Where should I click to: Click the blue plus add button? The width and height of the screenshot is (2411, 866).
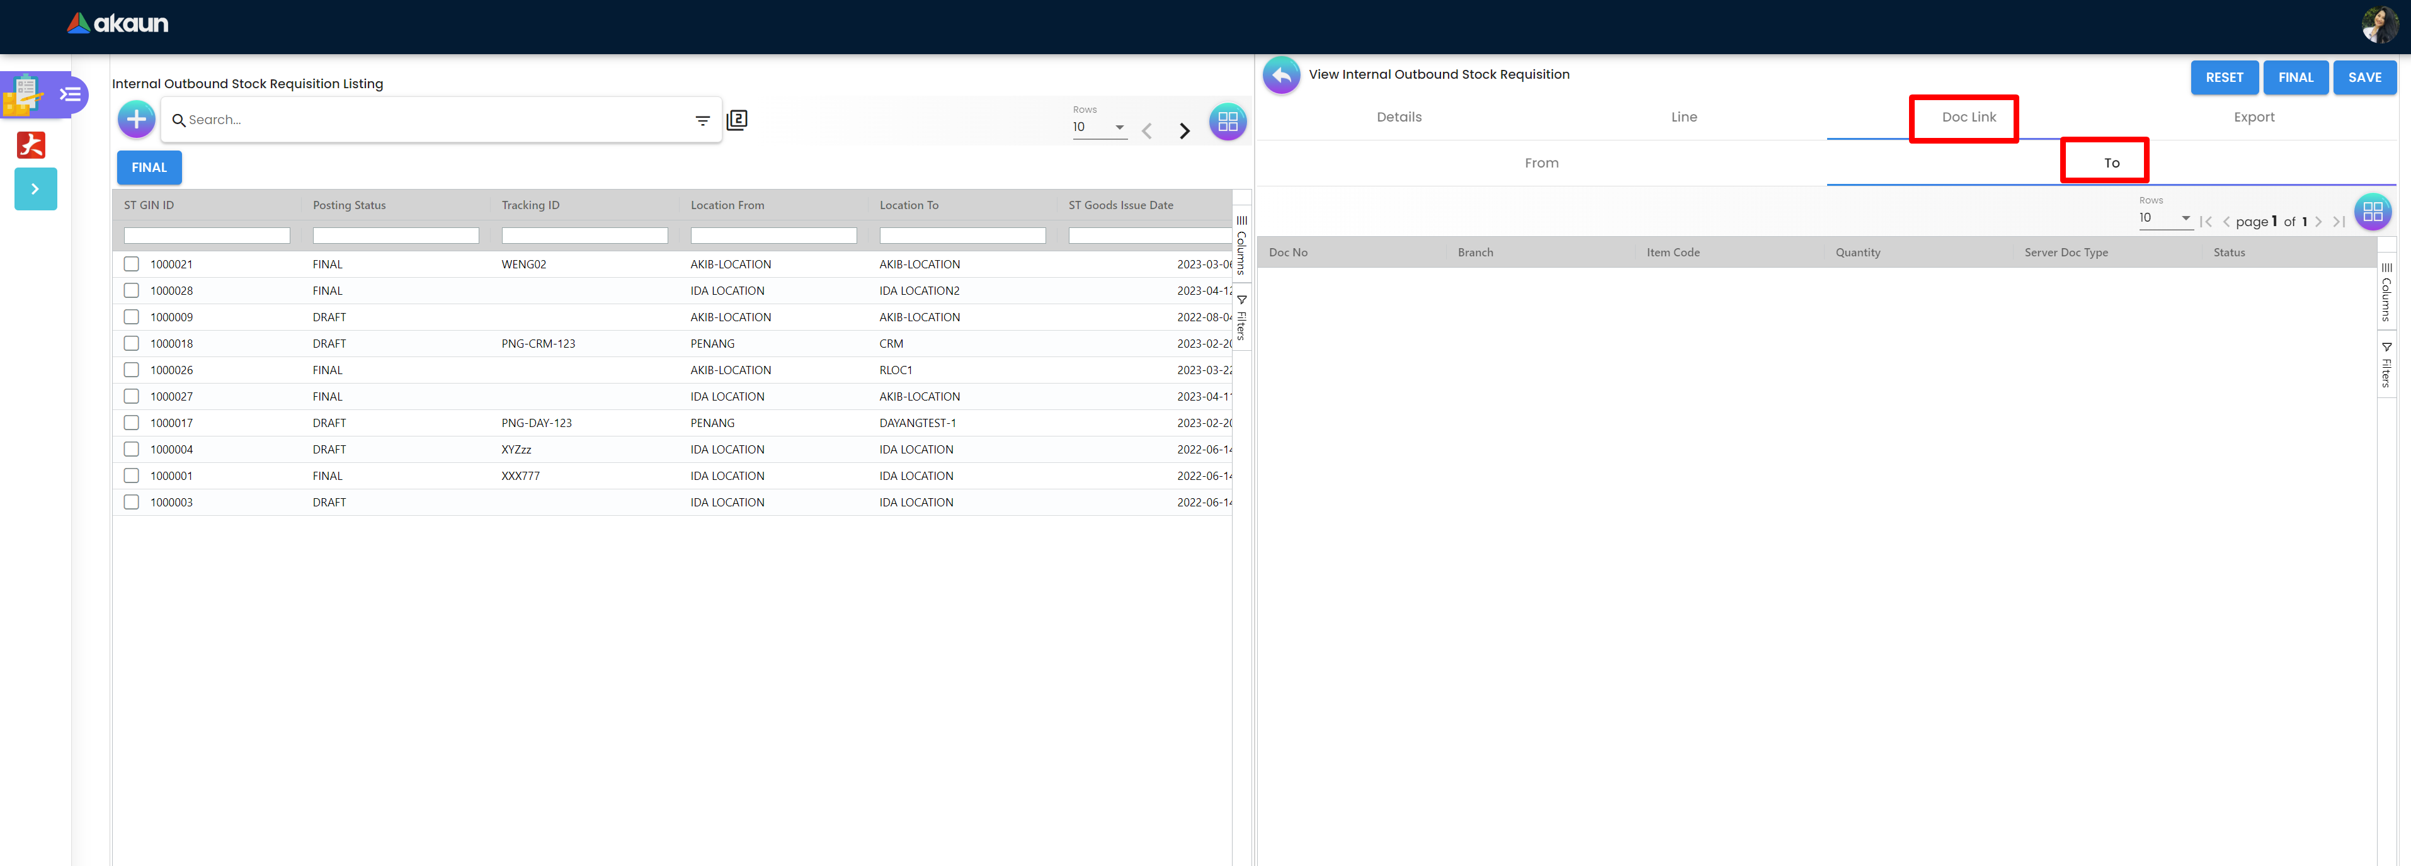click(137, 120)
